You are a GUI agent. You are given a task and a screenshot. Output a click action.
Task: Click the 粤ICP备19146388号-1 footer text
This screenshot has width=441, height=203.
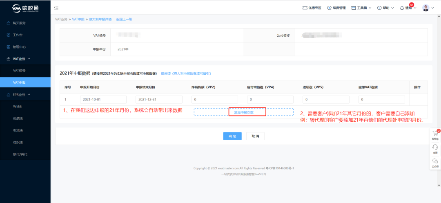(x=280, y=168)
